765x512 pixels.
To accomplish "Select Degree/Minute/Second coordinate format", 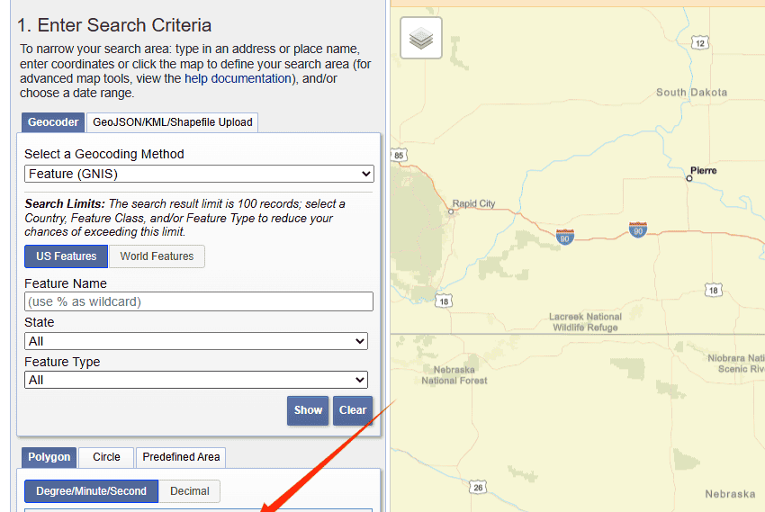I will click(91, 491).
